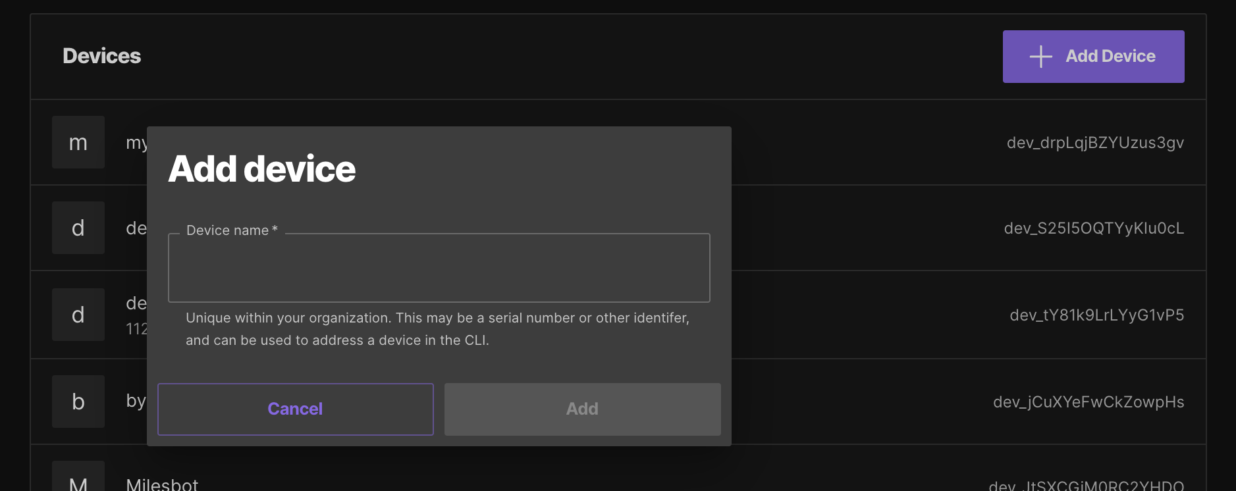Click avatar in the dev_tY81k9LrLYyG1vP5 row
Viewport: 1236px width, 491px height.
[78, 315]
